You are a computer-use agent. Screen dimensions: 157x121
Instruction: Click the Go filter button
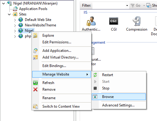(x=135, y=5)
